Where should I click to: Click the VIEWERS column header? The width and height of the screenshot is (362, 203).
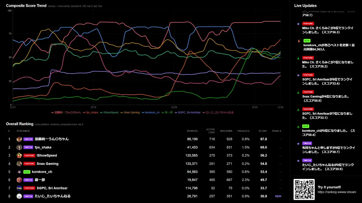coord(192,131)
